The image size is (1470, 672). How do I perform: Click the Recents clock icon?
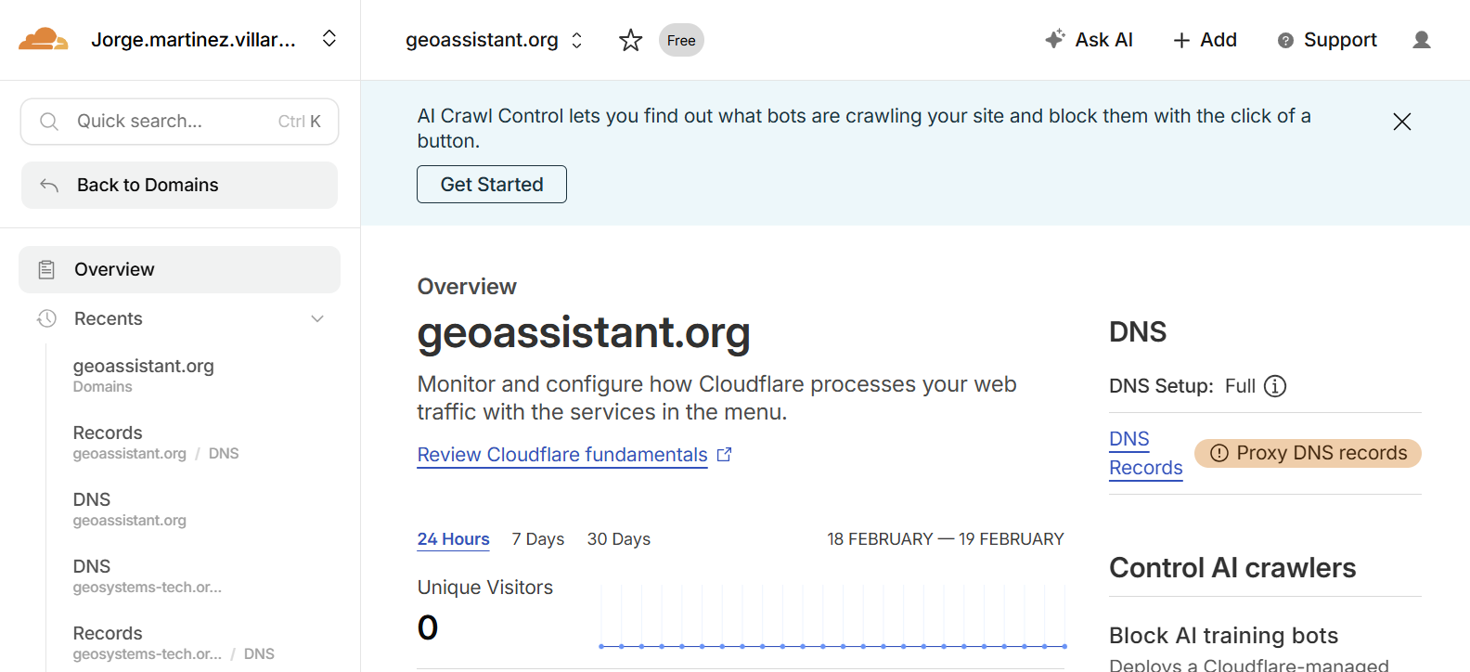pyautogui.click(x=47, y=318)
